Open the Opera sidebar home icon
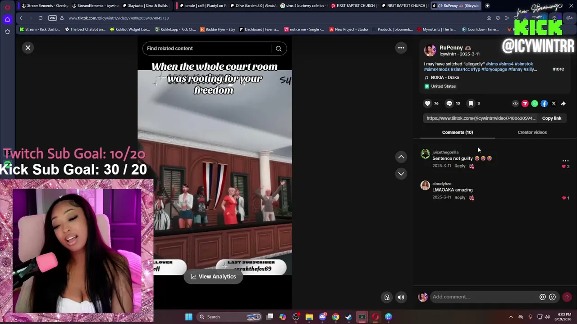This screenshot has width=577, height=324. [x=7, y=20]
